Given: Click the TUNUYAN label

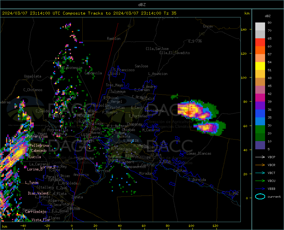Looking at the screenshot, I should point(73,209).
